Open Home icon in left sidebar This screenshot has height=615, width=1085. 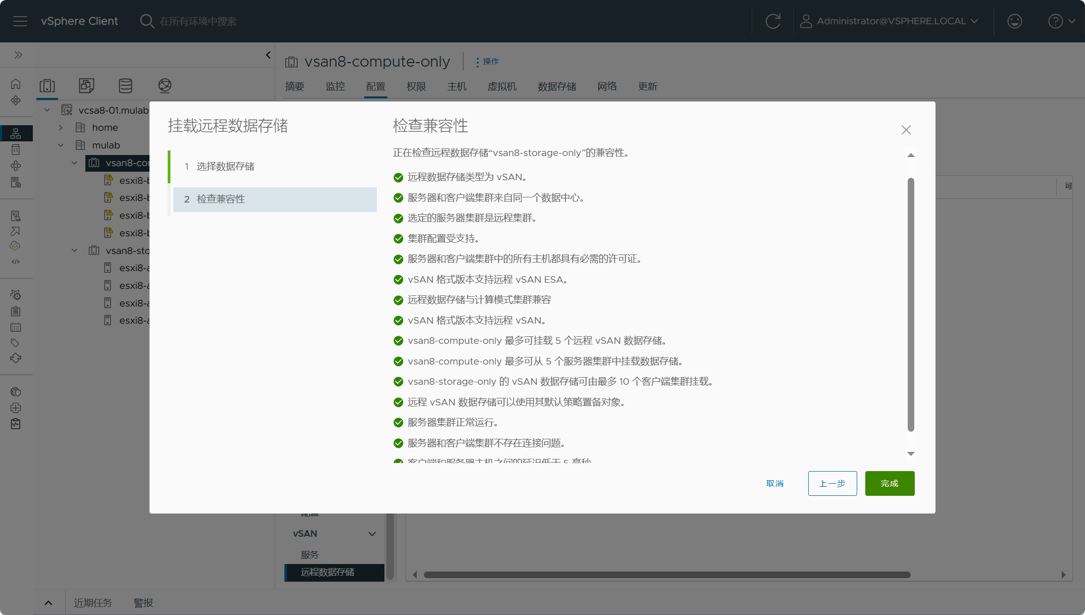16,84
